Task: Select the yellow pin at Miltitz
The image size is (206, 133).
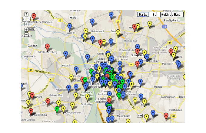Action: (28, 102)
